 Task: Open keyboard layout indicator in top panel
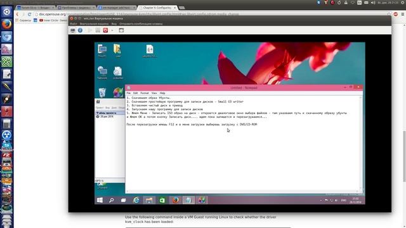(x=360, y=3)
